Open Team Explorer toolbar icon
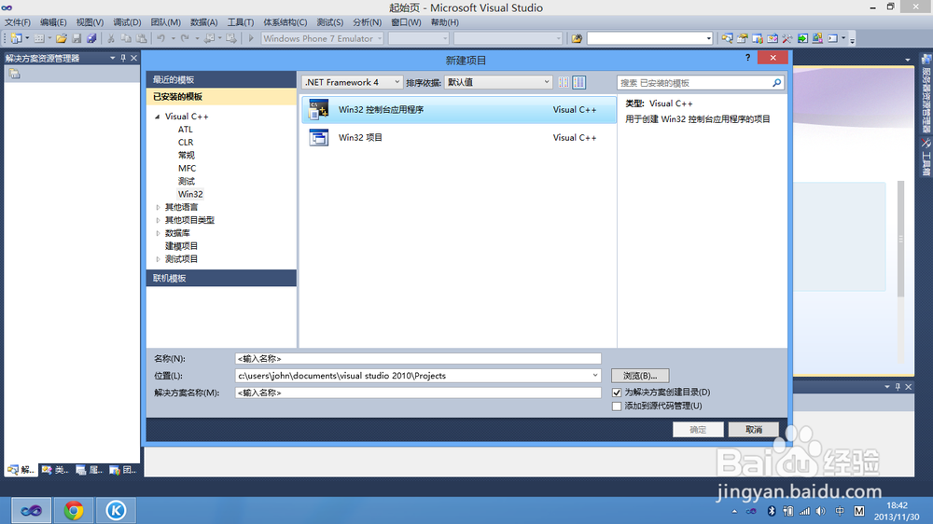This screenshot has height=524, width=933. [758, 38]
